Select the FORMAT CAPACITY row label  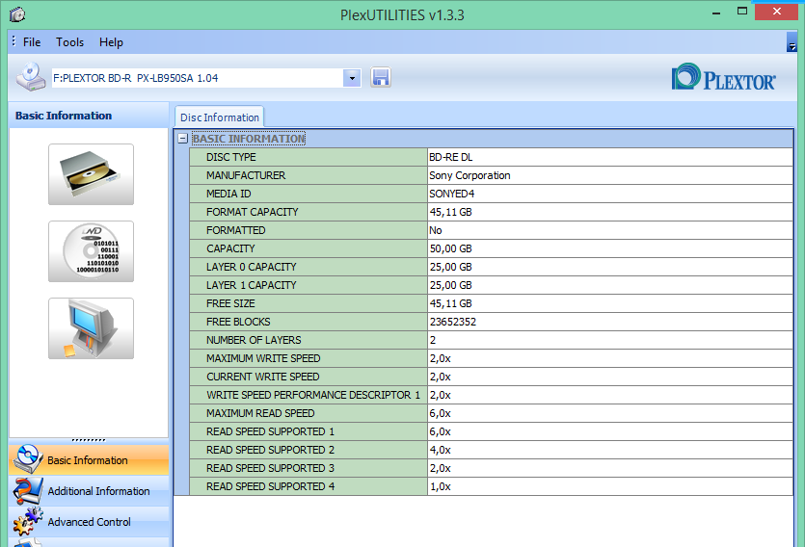[x=309, y=212]
